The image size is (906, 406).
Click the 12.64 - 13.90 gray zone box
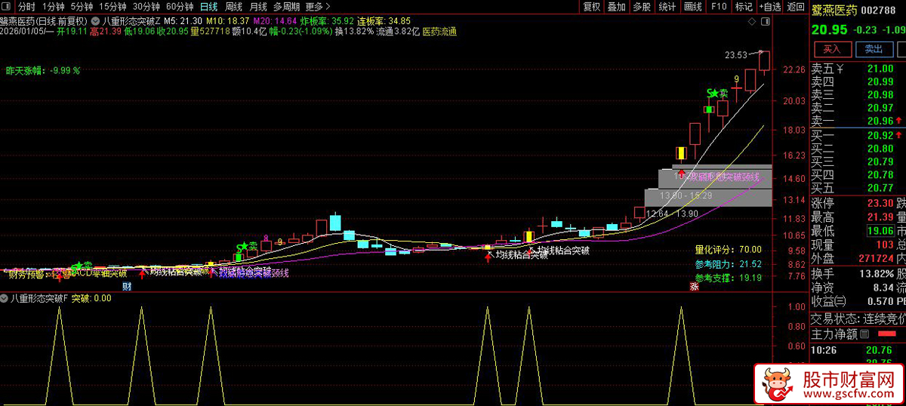[x=671, y=214]
